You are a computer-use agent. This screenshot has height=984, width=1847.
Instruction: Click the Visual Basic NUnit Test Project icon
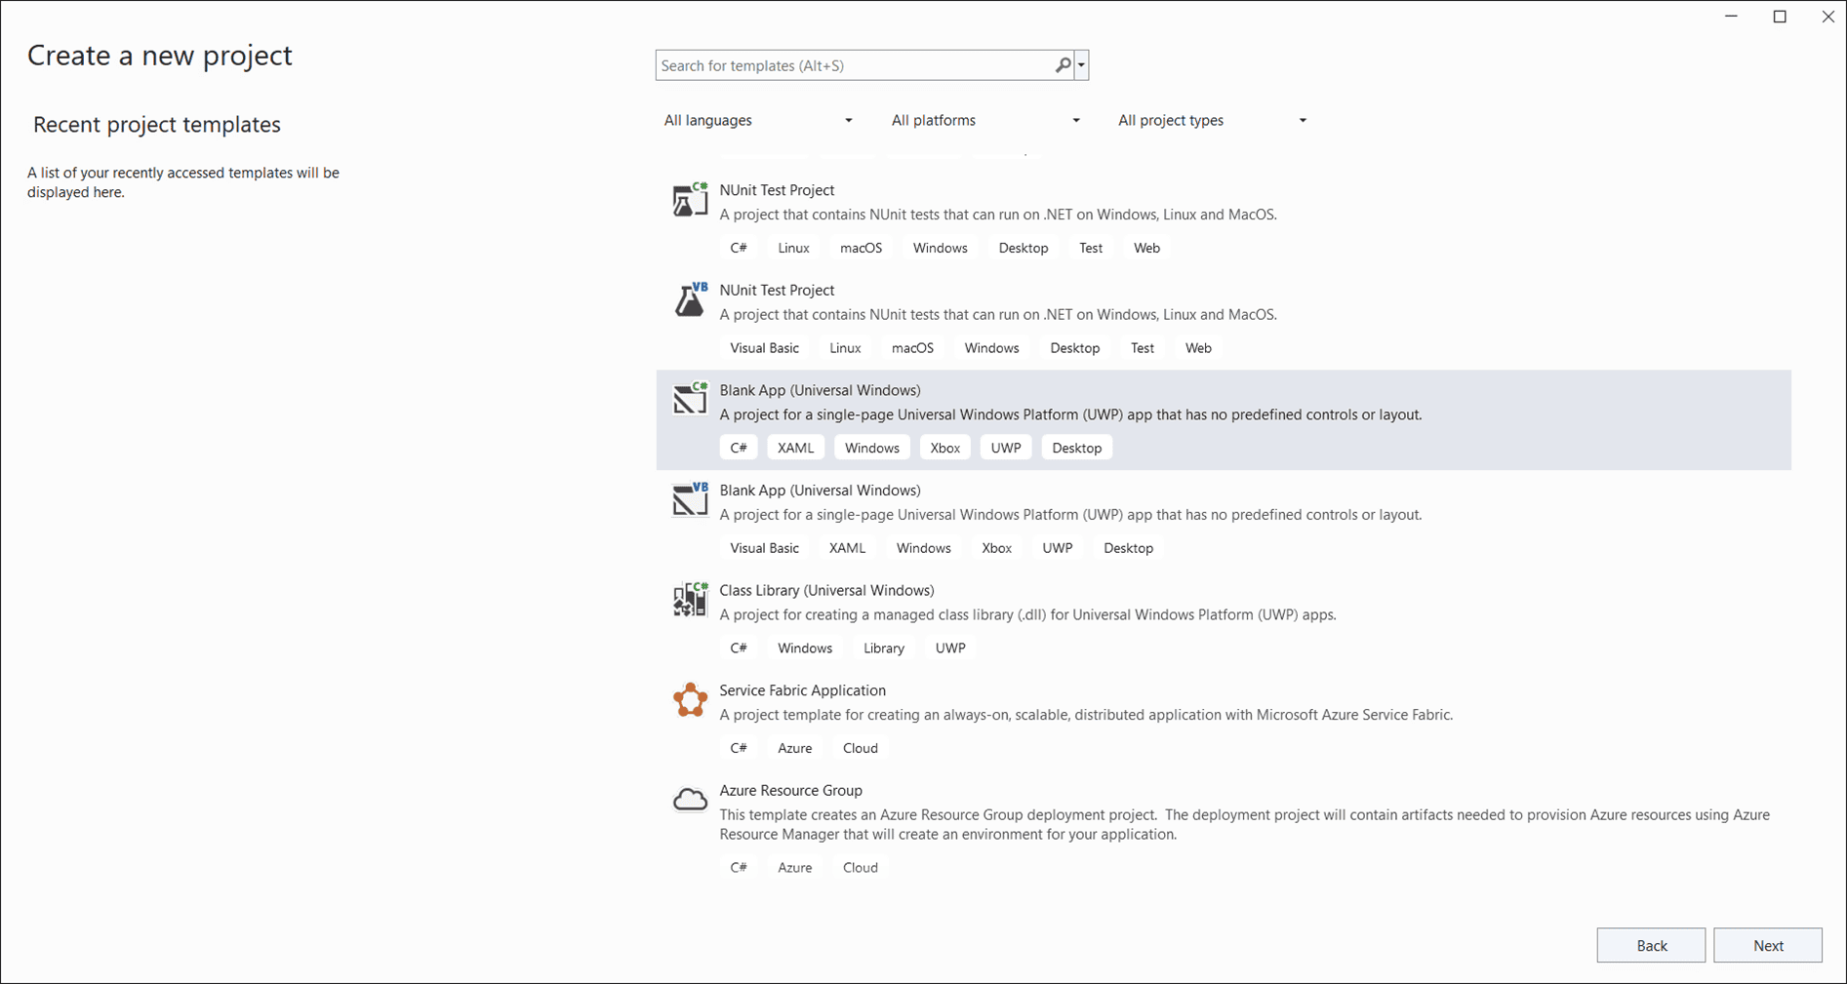[x=690, y=300]
